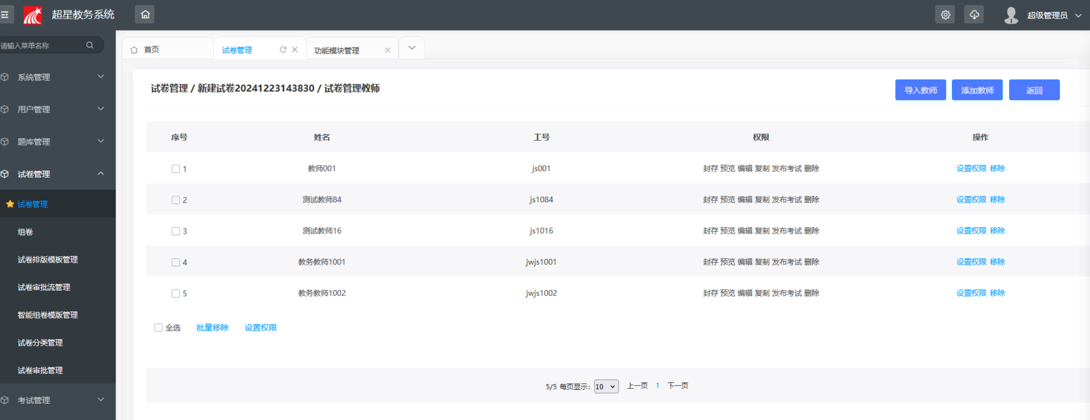Click 设置权限 link for js1084
1090x420 pixels.
coord(971,200)
